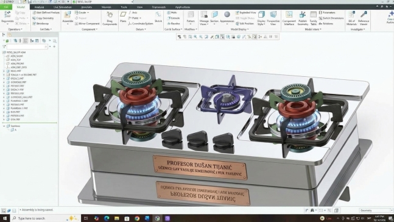Viewport: 394px width, 222px height.
Task: Click the Hole tool
Action: [x=172, y=13]
